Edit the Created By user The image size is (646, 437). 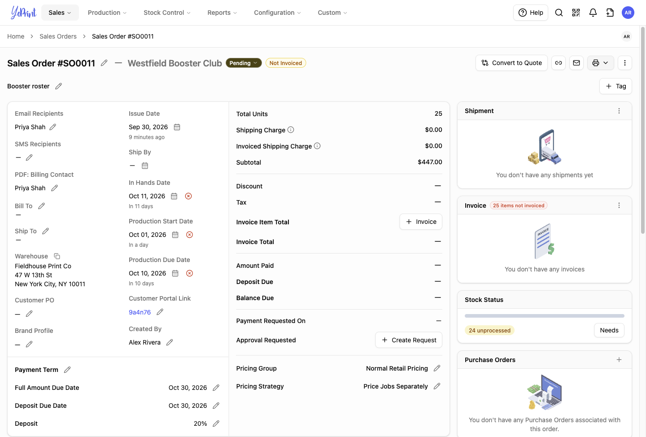click(170, 342)
